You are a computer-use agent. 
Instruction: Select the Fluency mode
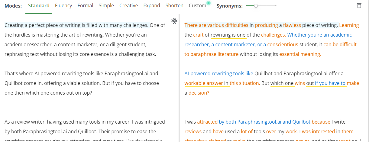63,5
